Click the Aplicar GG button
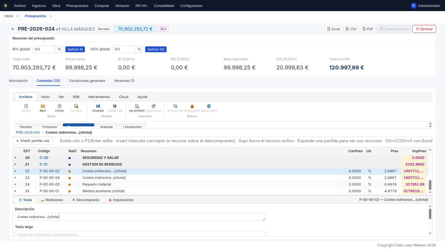 pyautogui.click(x=156, y=49)
